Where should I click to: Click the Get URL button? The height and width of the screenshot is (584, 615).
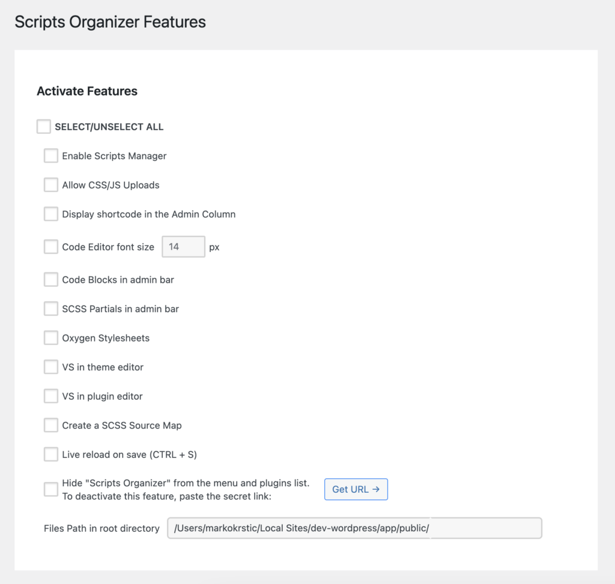pyautogui.click(x=356, y=489)
